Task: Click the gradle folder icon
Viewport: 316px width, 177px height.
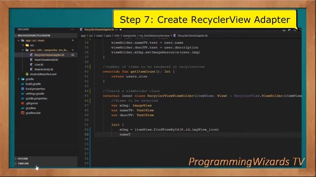Action: [x=23, y=79]
